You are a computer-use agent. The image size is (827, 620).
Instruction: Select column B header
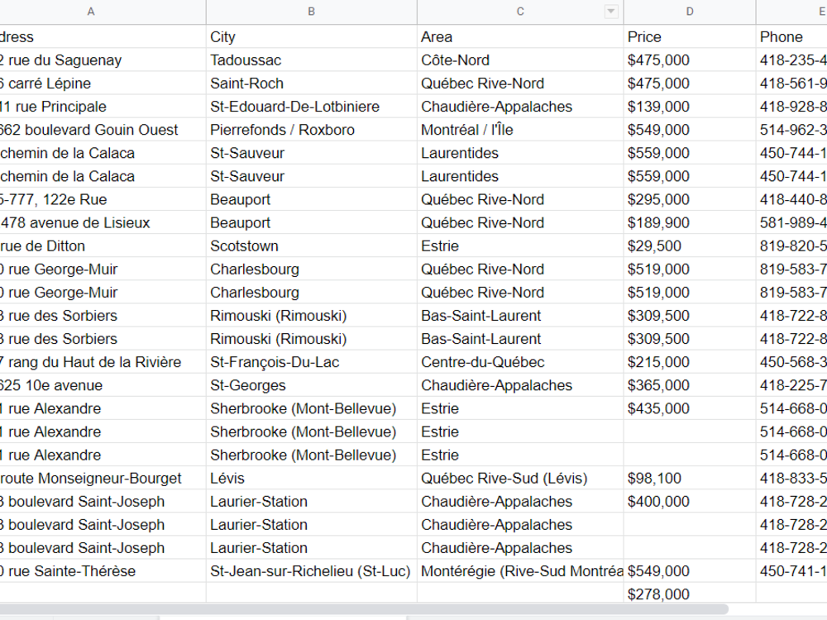311,12
